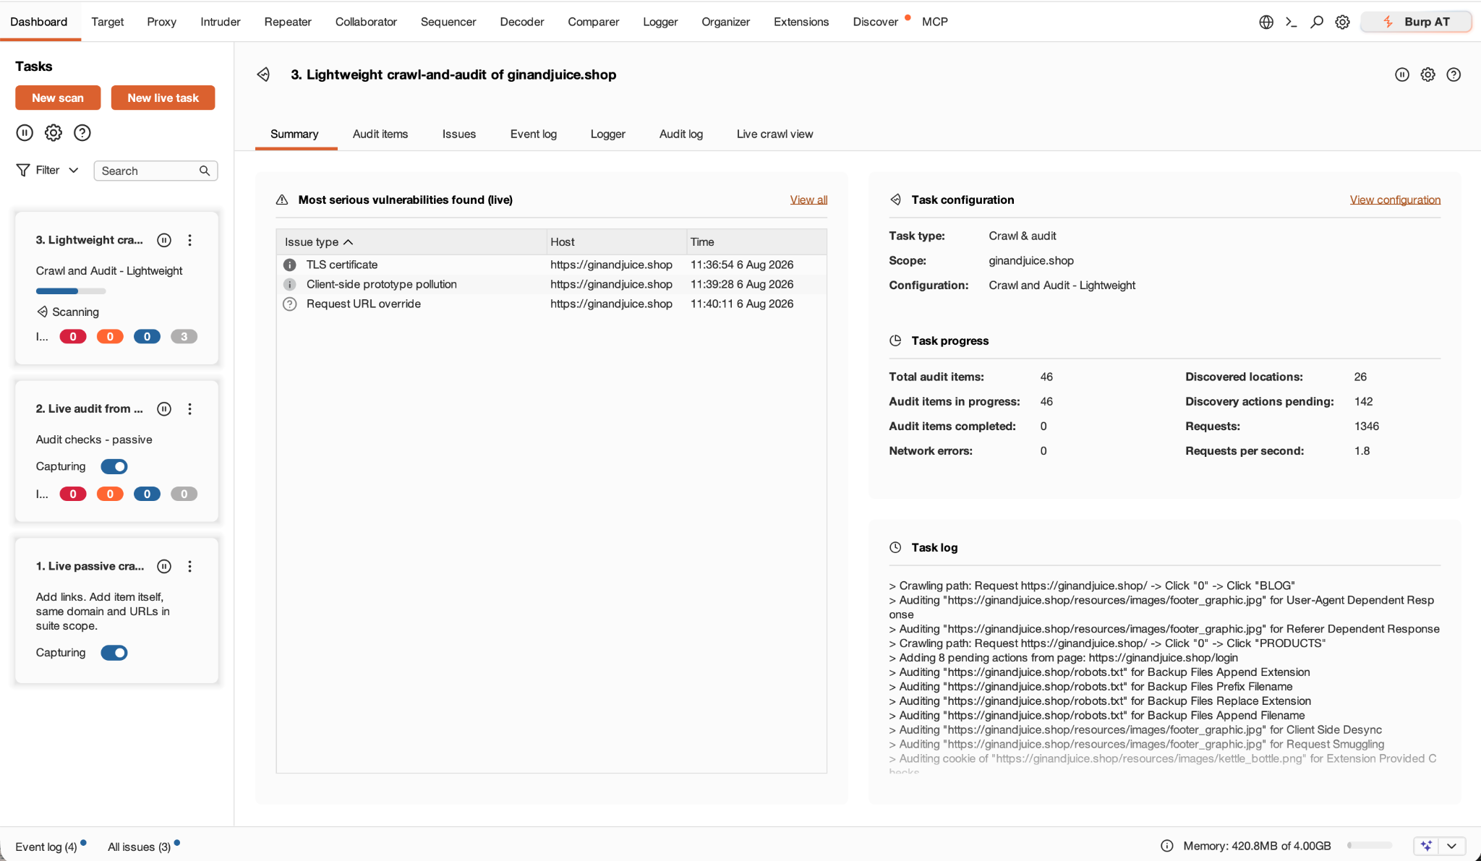This screenshot has height=861, width=1481.
Task: Open task detail help icon
Action: click(x=1454, y=74)
